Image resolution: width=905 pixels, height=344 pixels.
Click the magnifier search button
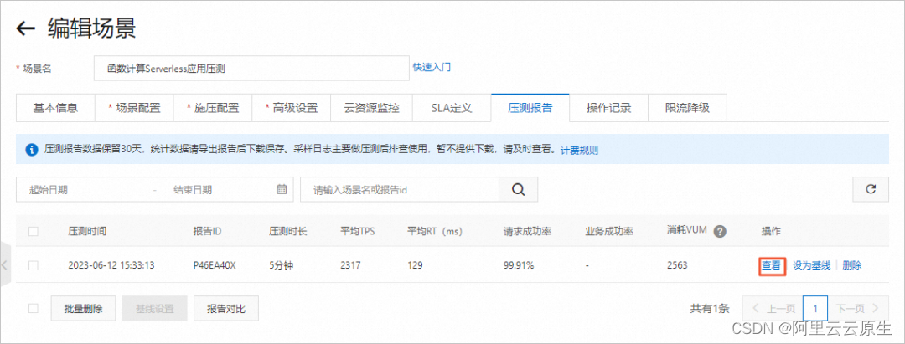click(519, 189)
